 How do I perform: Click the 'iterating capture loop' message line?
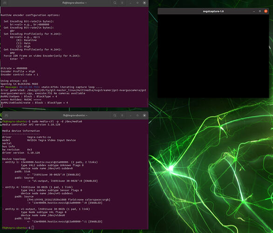pos(52,87)
